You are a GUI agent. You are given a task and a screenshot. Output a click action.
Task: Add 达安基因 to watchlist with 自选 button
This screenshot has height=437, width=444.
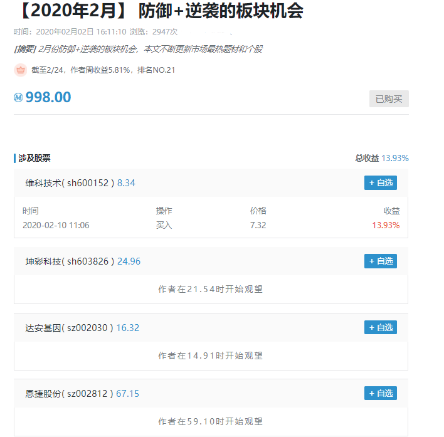[380, 327]
